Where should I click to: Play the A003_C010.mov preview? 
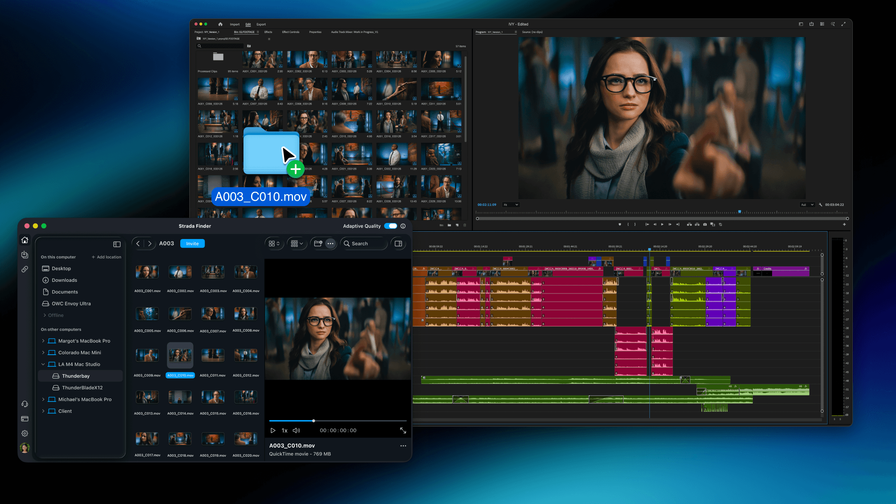tap(272, 430)
